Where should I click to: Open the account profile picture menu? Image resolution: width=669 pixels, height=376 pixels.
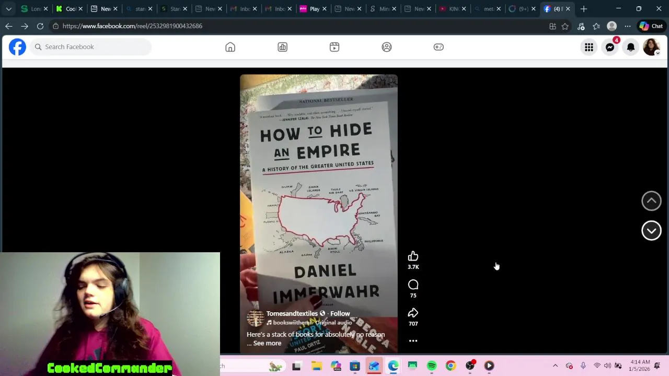point(651,48)
